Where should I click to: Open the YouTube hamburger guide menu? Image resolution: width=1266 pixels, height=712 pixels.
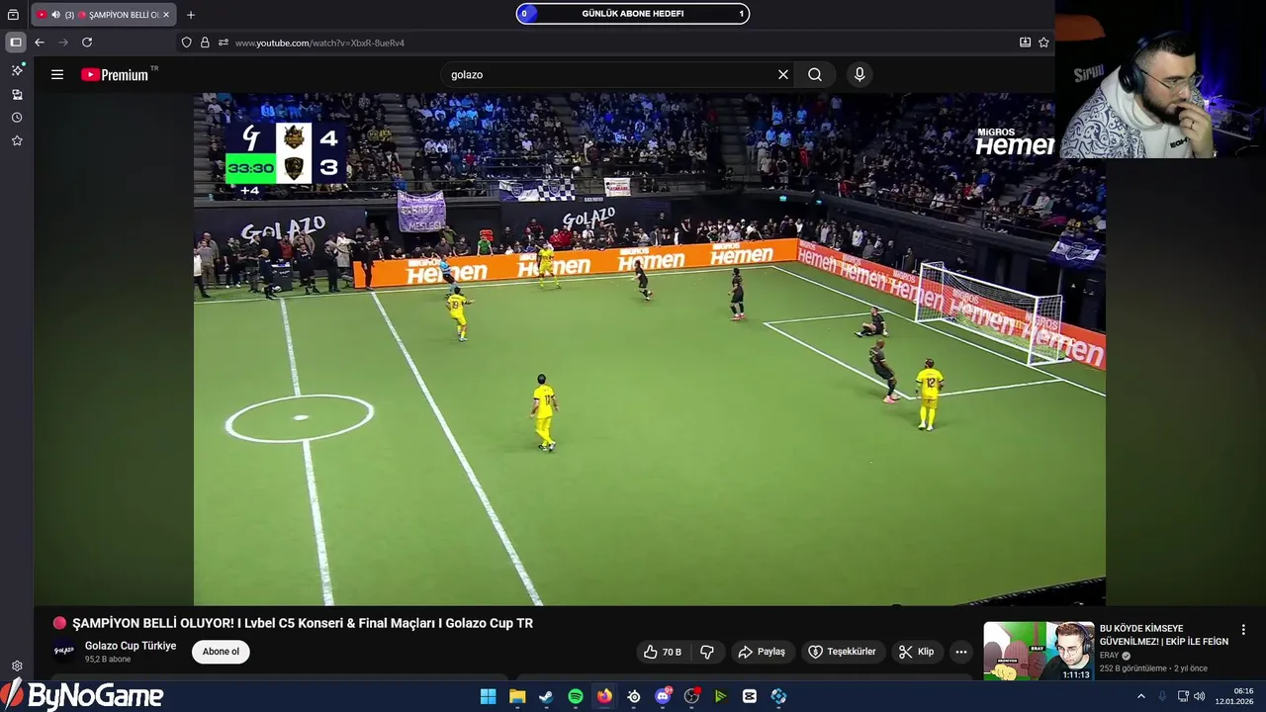pyautogui.click(x=57, y=74)
